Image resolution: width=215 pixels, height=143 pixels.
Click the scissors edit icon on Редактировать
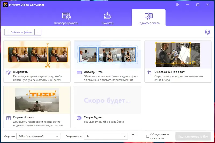coord(149,16)
